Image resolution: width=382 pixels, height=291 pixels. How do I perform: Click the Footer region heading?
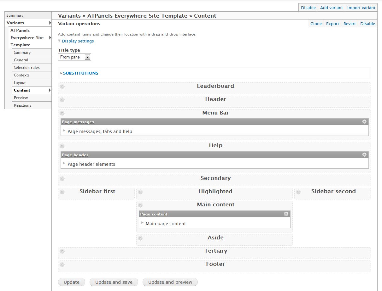[x=215, y=264]
